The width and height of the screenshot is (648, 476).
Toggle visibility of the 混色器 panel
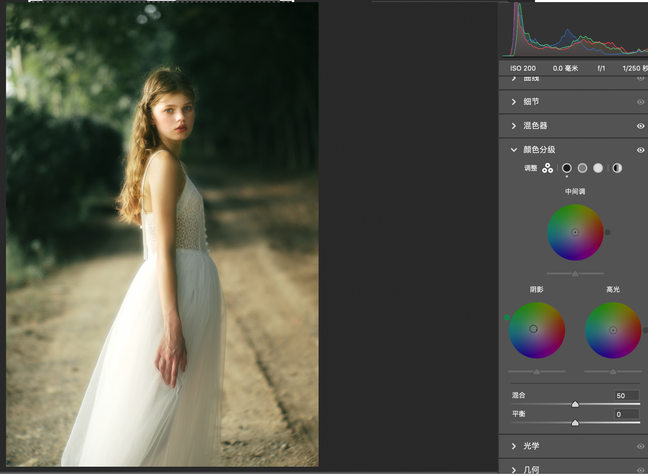point(640,126)
